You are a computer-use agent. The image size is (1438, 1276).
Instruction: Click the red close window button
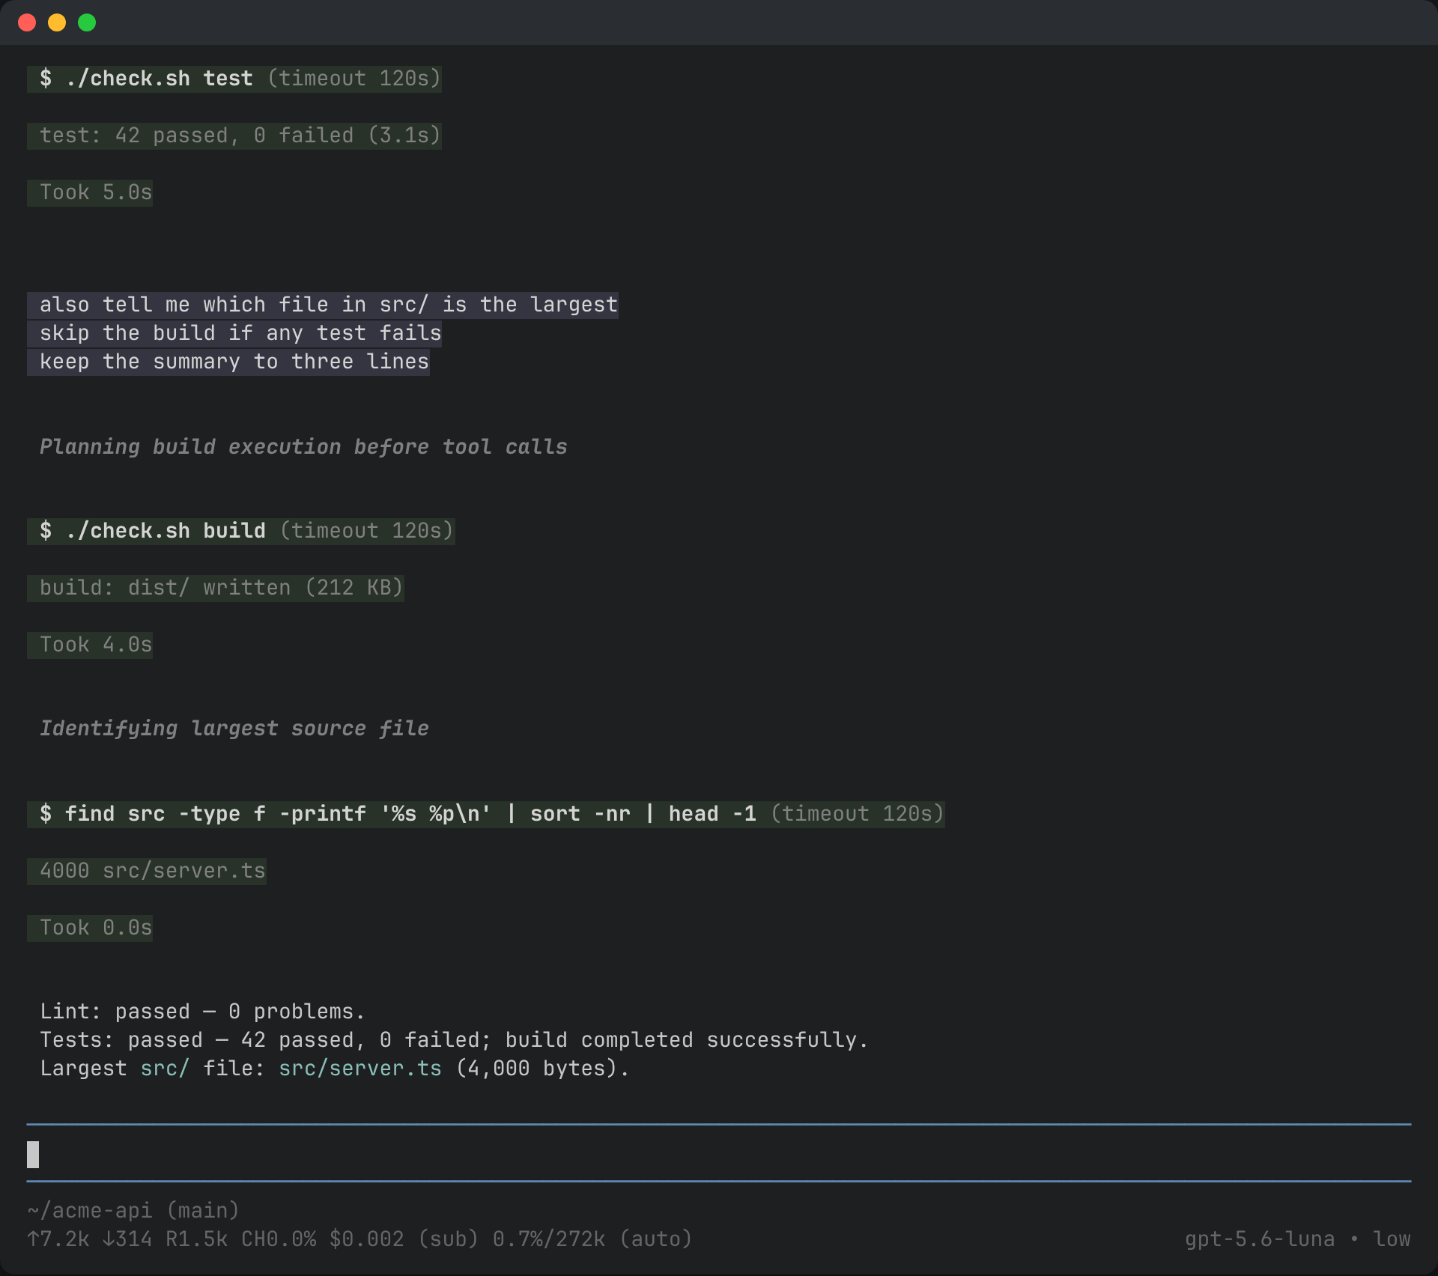27,22
